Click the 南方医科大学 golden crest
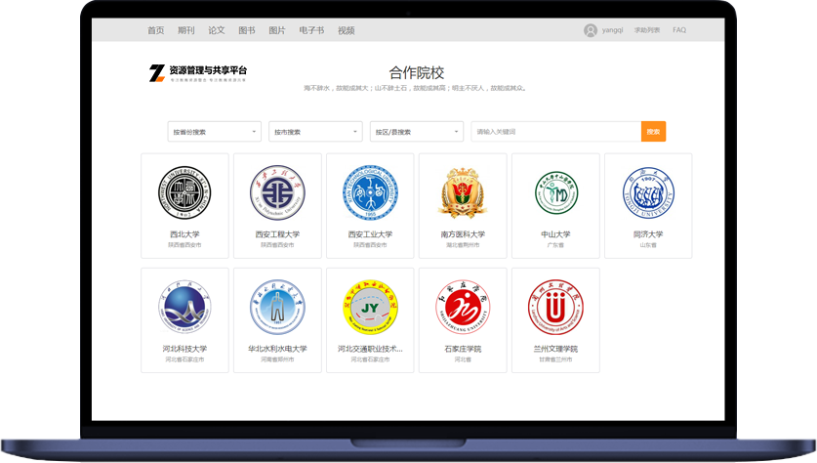The height and width of the screenshot is (463, 817). click(463, 192)
